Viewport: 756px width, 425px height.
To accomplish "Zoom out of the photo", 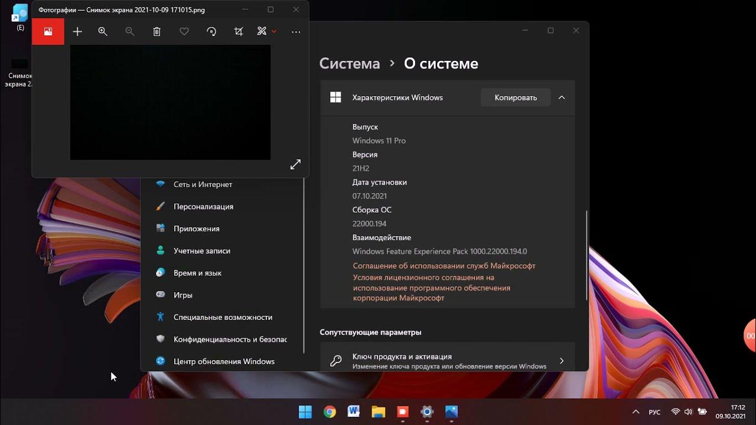I will point(130,32).
